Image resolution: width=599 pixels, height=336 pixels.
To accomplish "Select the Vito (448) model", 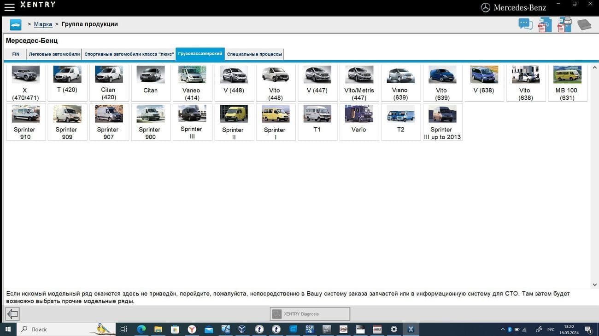I will coord(276,83).
